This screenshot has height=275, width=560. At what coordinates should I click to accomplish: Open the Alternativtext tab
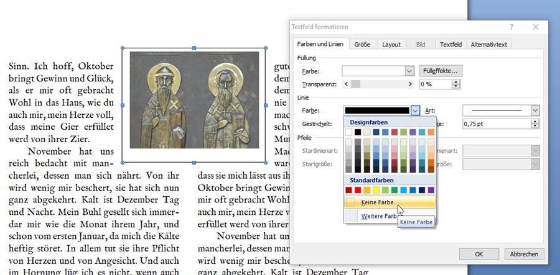pos(489,45)
